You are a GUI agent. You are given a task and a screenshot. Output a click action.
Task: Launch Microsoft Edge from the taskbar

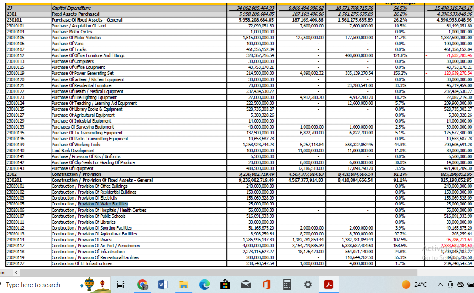click(204, 285)
